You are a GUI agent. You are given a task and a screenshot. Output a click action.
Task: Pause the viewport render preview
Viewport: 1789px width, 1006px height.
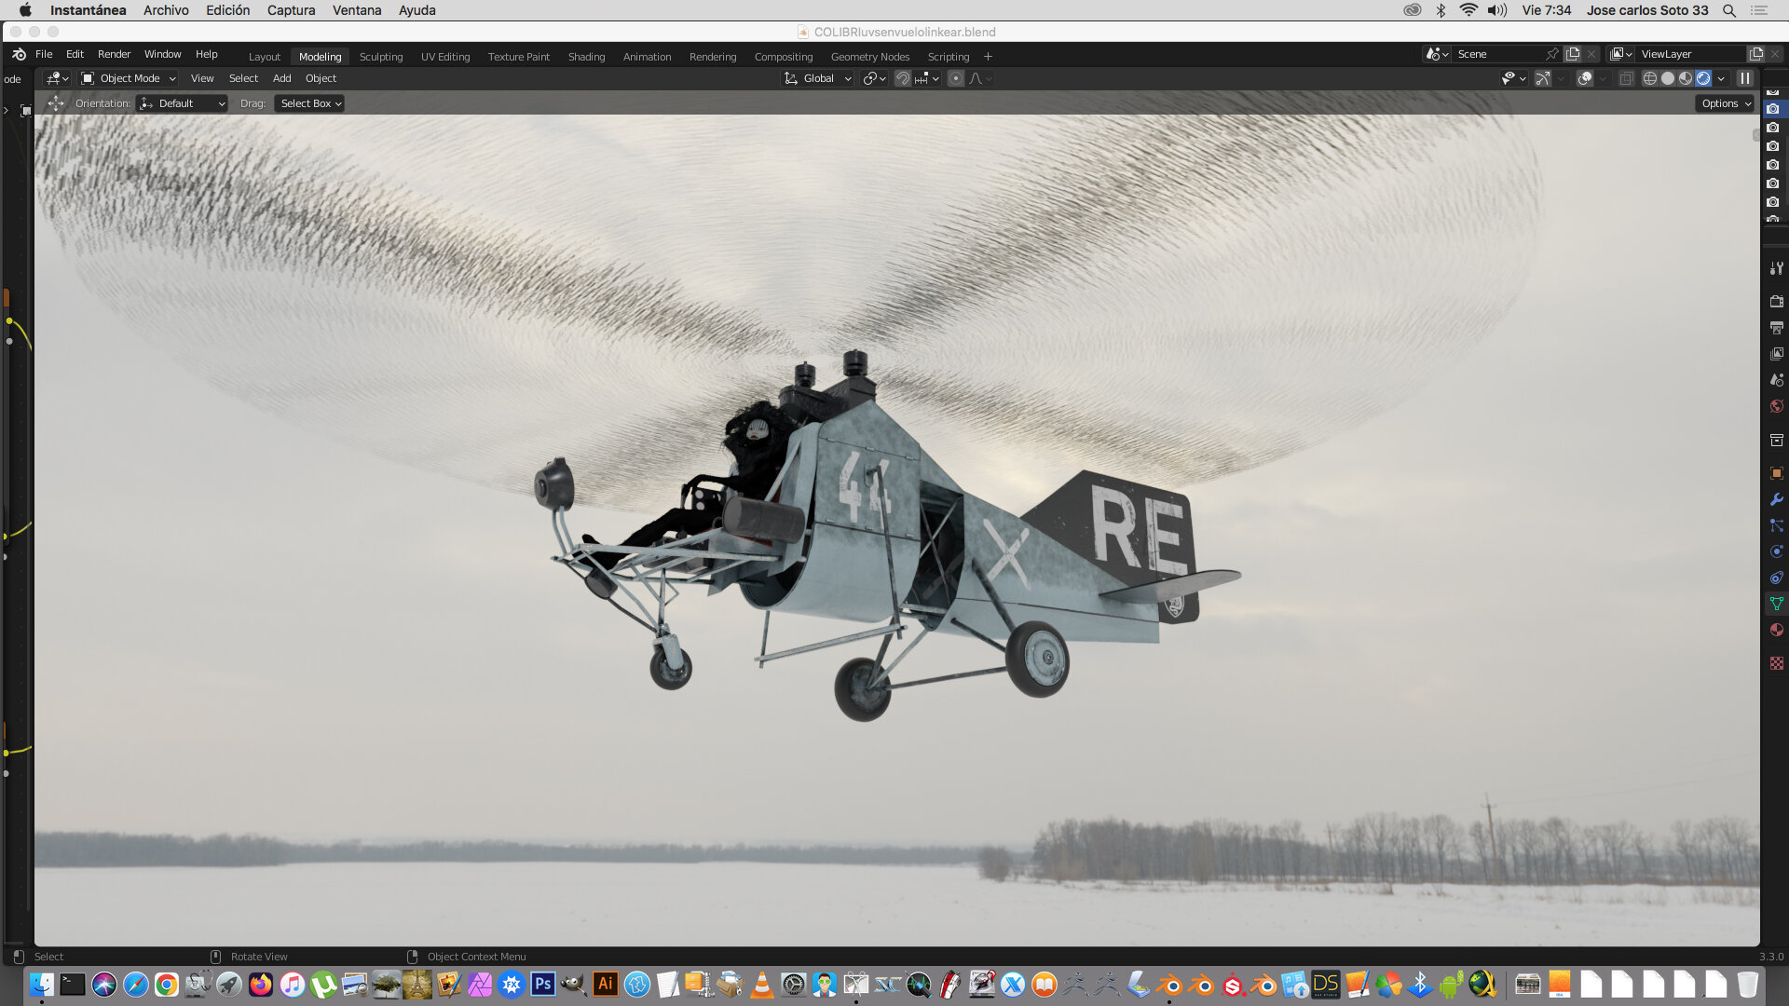tap(1744, 78)
